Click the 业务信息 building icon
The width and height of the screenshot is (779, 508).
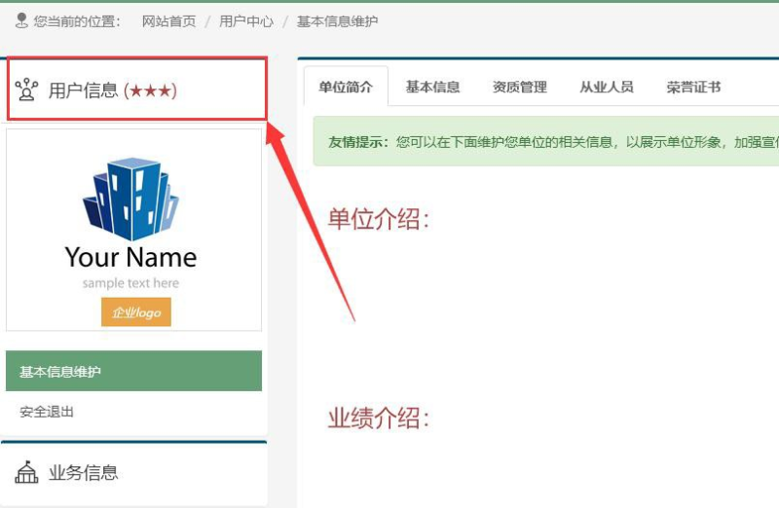pyautogui.click(x=26, y=473)
